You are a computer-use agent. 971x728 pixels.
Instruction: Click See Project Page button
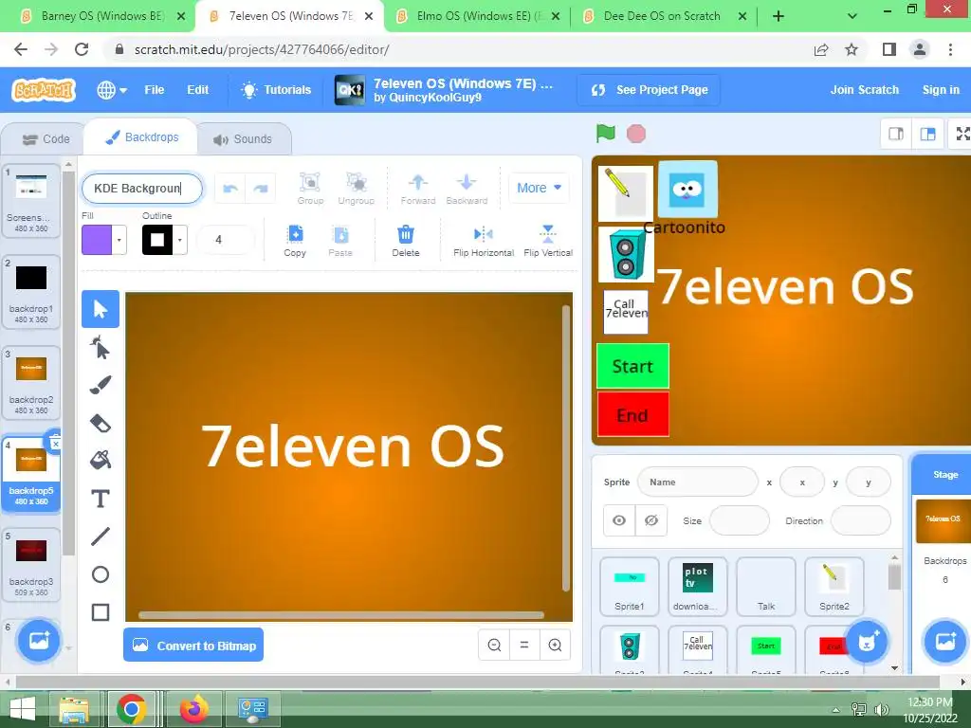(x=649, y=90)
